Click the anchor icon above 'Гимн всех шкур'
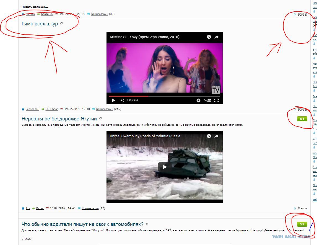The height and width of the screenshot is (245, 317). coord(295,14)
